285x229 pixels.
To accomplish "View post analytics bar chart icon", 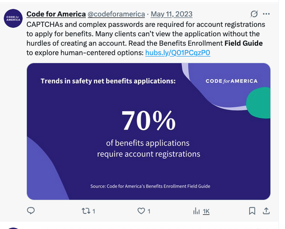I will coord(197,211).
